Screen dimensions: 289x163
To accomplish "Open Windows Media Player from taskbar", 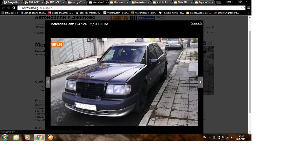I will (x=27, y=137).
